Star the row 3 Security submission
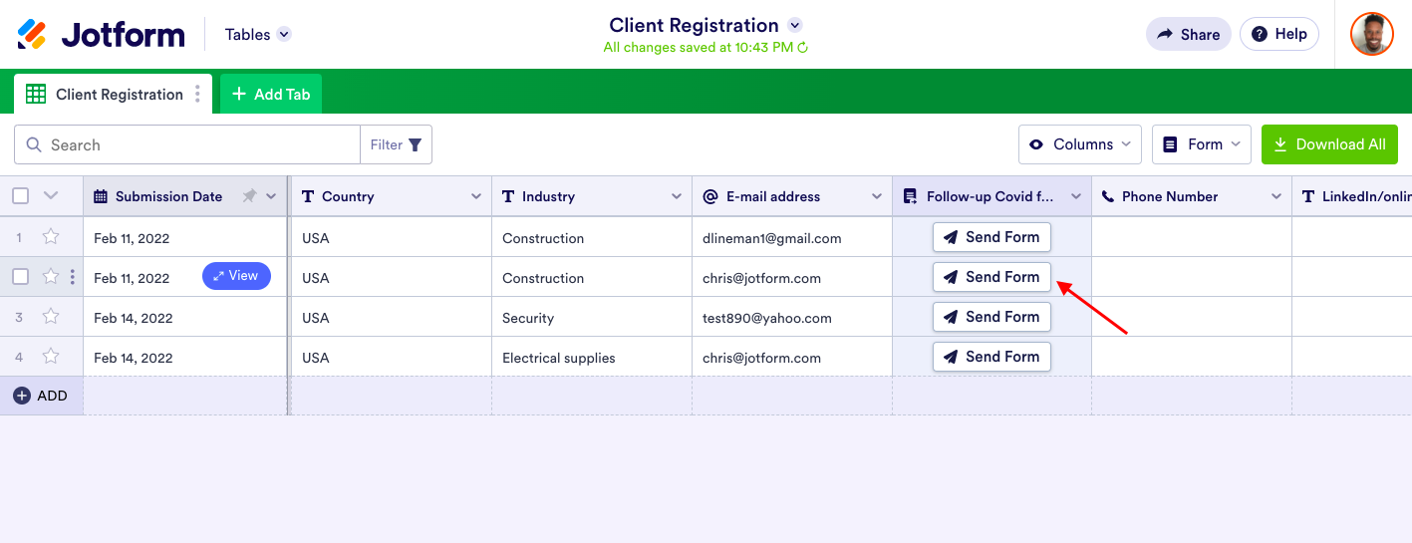Screen dimensions: 1412x543 [x=51, y=317]
